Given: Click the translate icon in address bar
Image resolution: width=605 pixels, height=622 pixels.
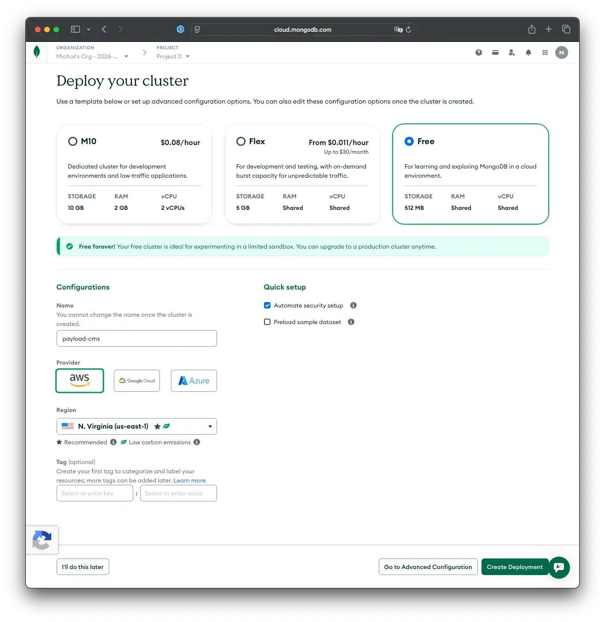Looking at the screenshot, I should (399, 29).
